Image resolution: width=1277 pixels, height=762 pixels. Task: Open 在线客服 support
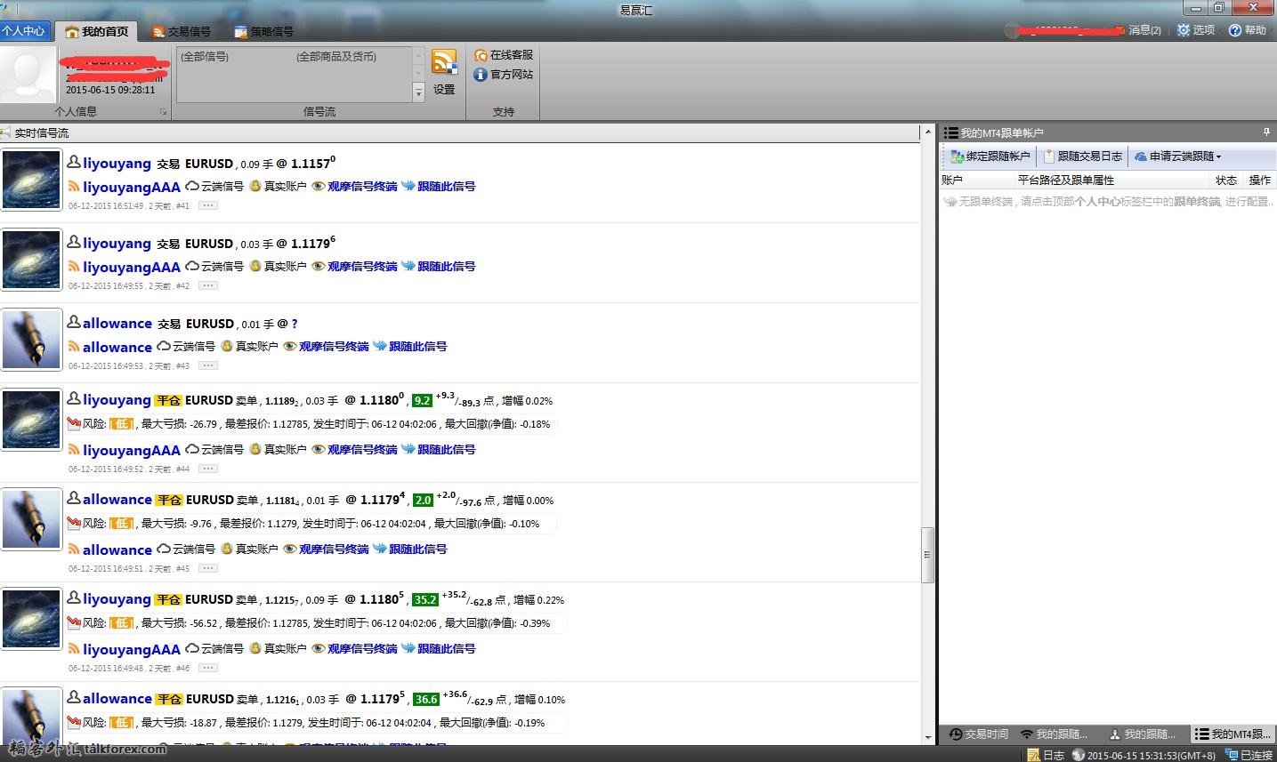(x=504, y=55)
